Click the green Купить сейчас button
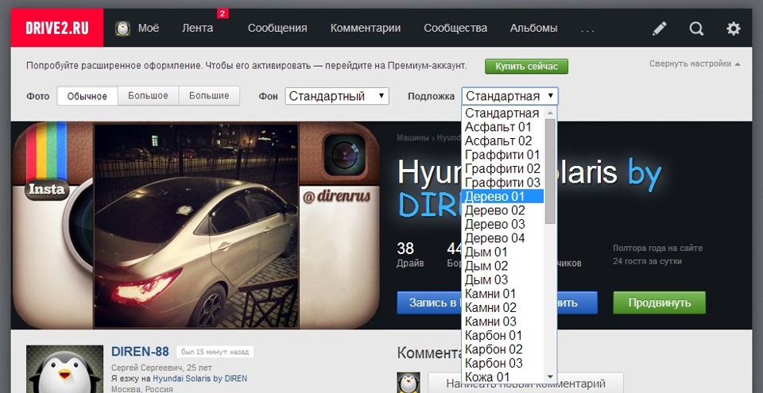Image resolution: width=763 pixels, height=393 pixels. (x=526, y=66)
